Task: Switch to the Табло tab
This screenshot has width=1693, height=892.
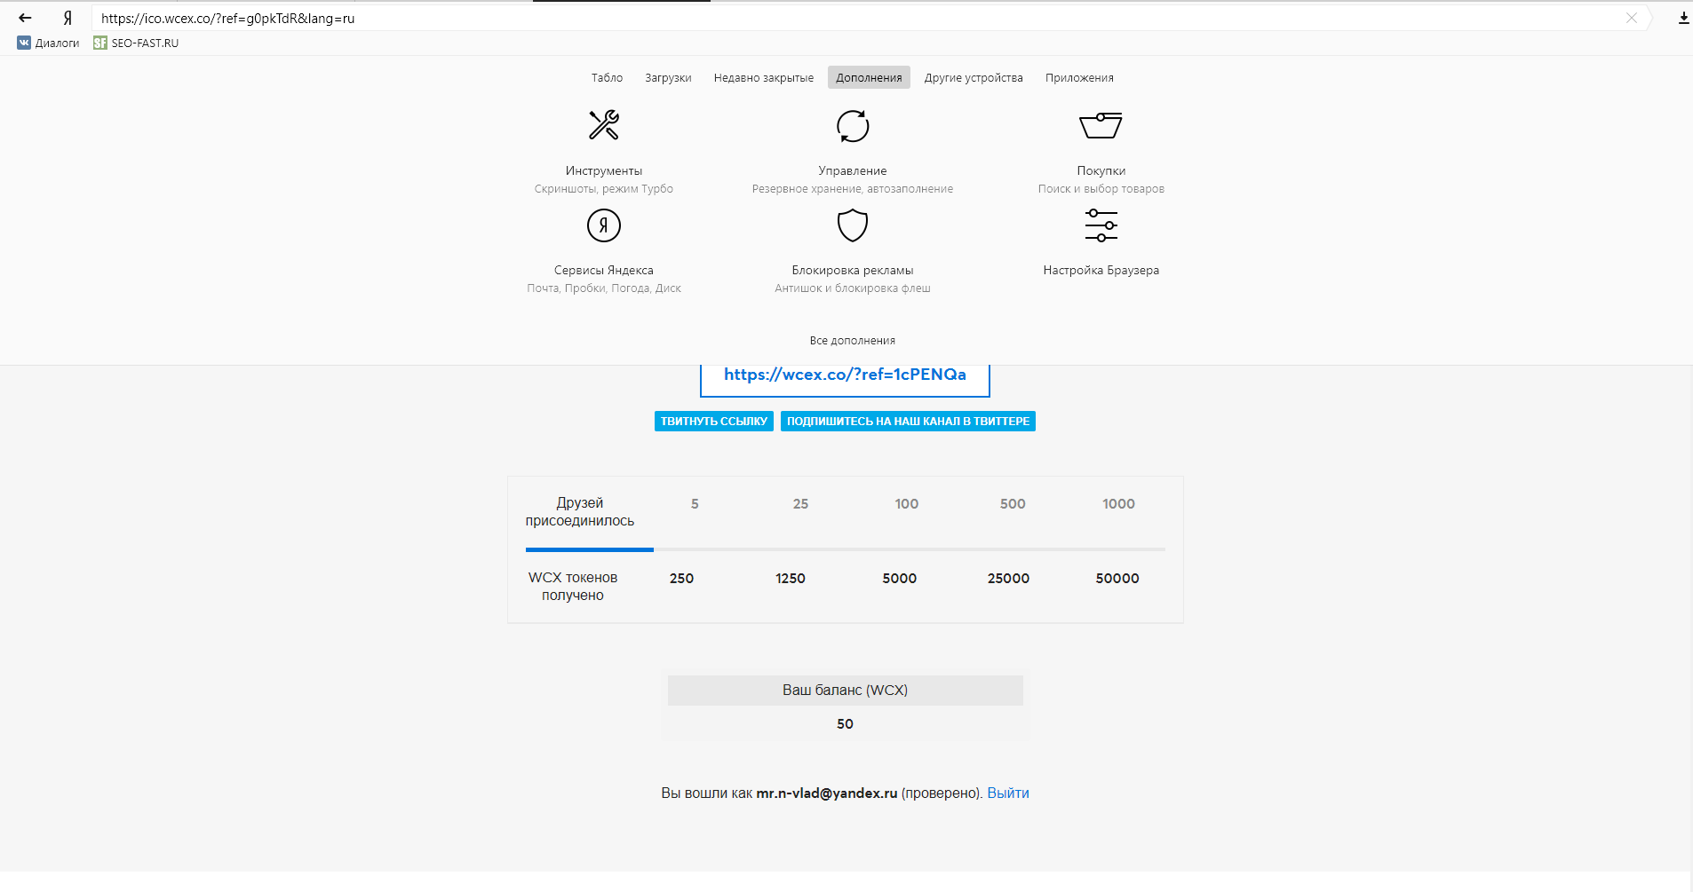Action: [x=607, y=78]
